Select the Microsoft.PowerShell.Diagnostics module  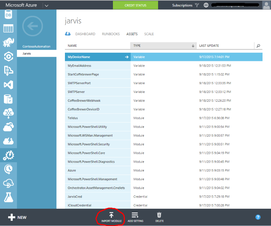[164, 162]
